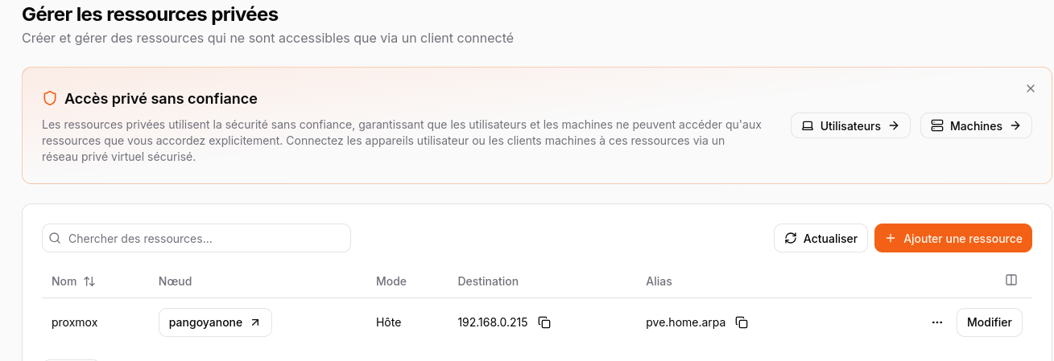Screen dimensions: 1054x361
Task: Click the plus icon to add resource
Action: click(x=891, y=239)
